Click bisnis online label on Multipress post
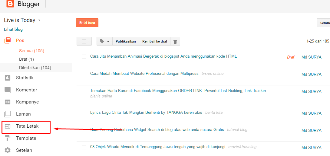Image resolution: width=330 pixels, height=156 pixels. click(x=213, y=74)
